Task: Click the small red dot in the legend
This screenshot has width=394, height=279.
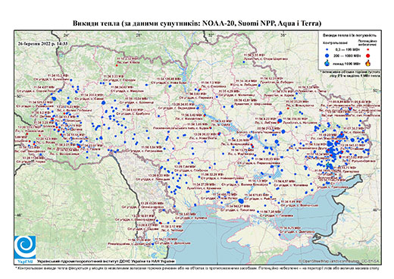Action: [367, 50]
